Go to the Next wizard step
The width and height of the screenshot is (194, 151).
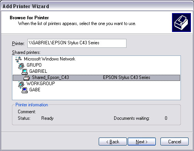click(x=142, y=142)
